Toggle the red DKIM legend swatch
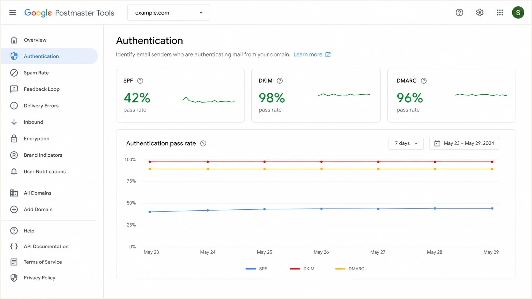 click(x=295, y=269)
